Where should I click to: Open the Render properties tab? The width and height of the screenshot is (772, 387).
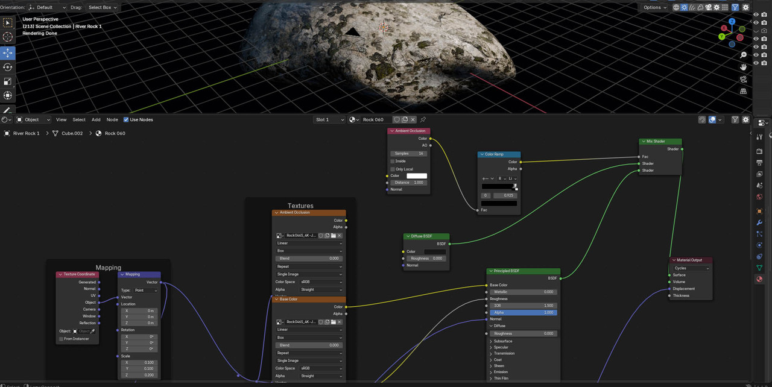759,151
